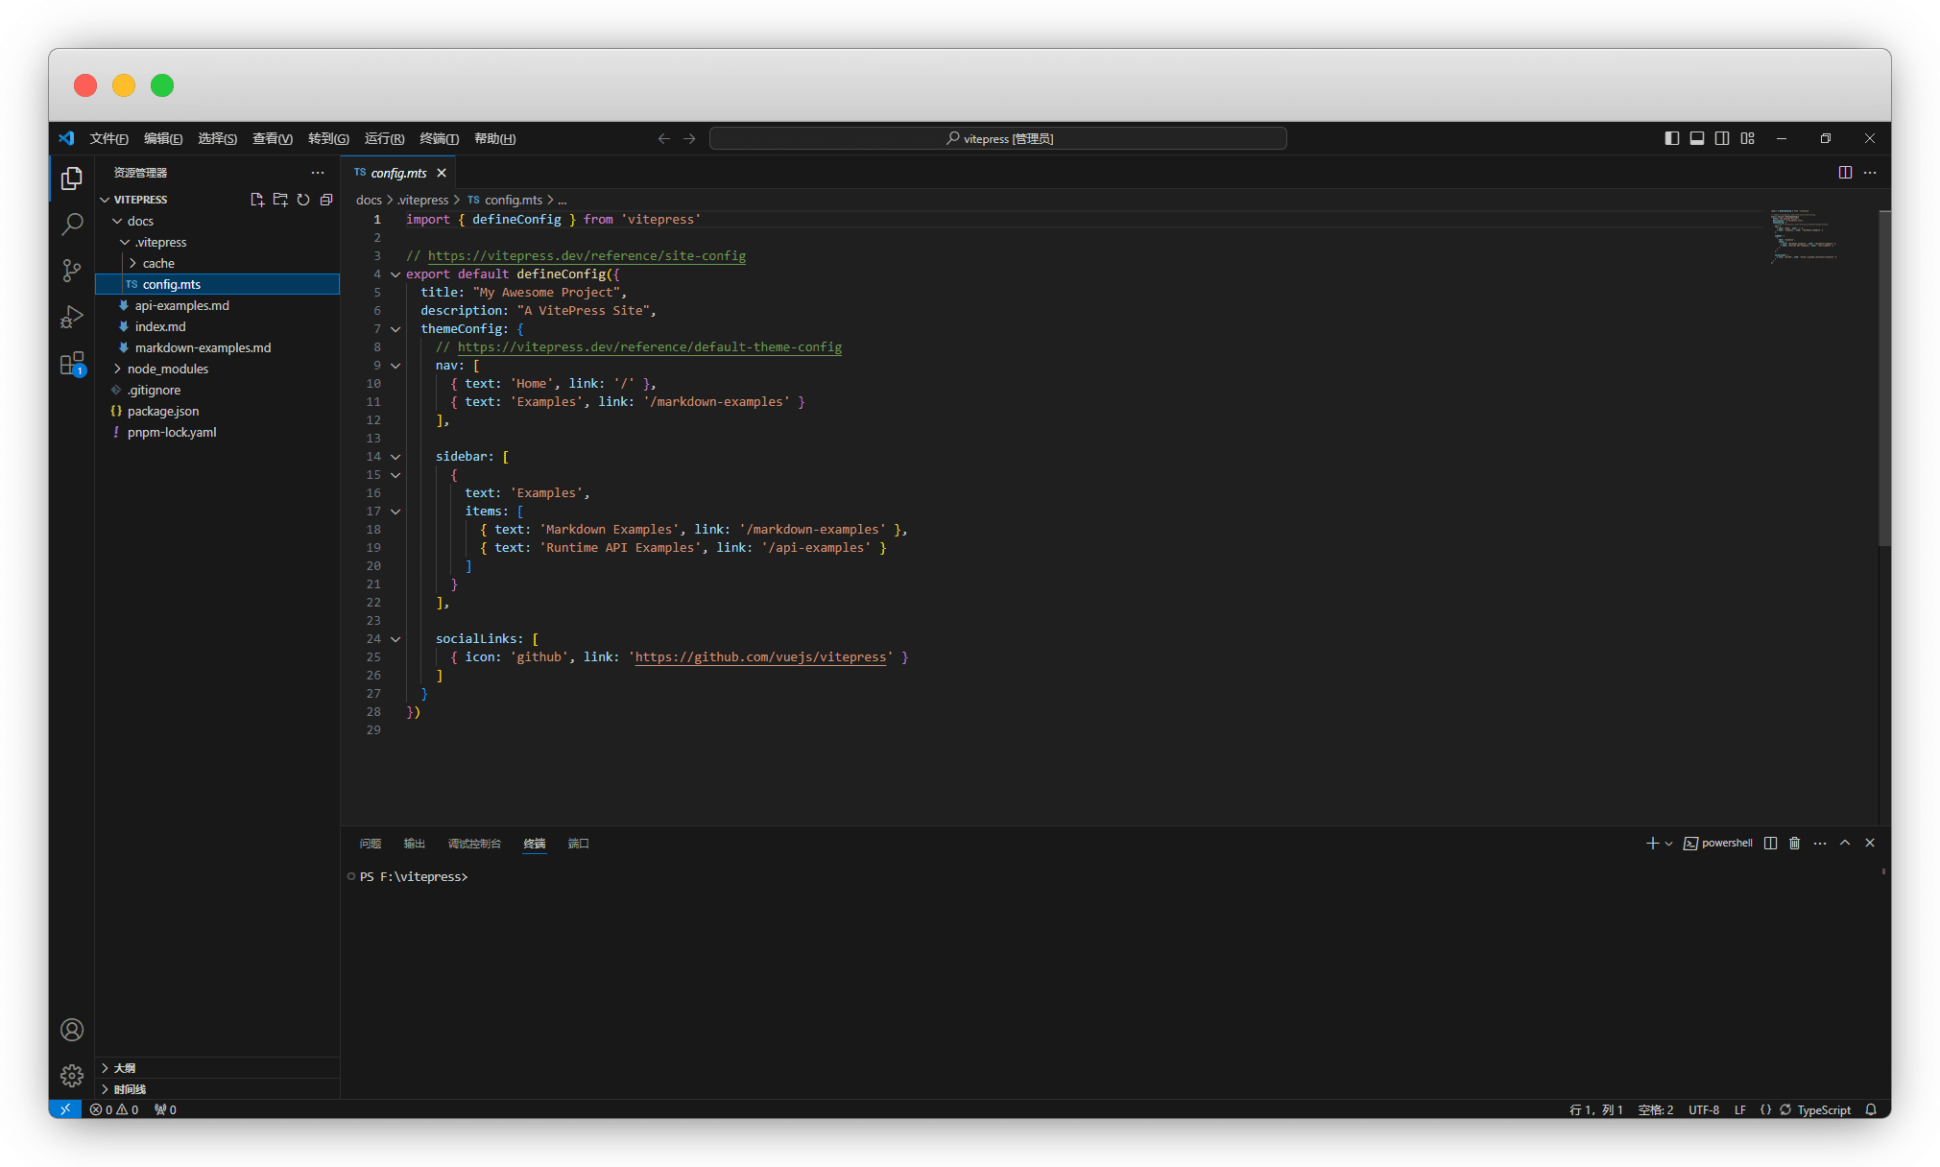Click the New File icon in explorer
Viewport: 1940px width, 1167px height.
(x=257, y=200)
